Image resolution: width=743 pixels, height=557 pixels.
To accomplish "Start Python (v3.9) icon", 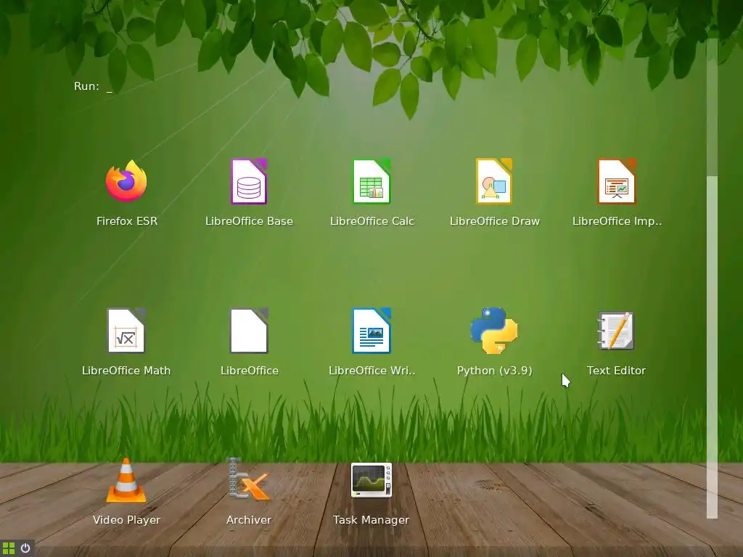I will [x=494, y=331].
